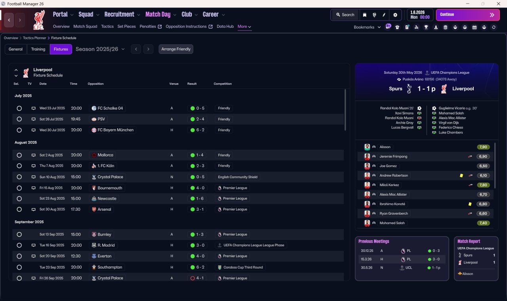Select the R. Madrid fixture radio button
The height and width of the screenshot is (301, 507).
[19, 245]
